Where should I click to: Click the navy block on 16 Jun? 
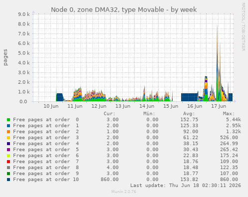point(189,97)
